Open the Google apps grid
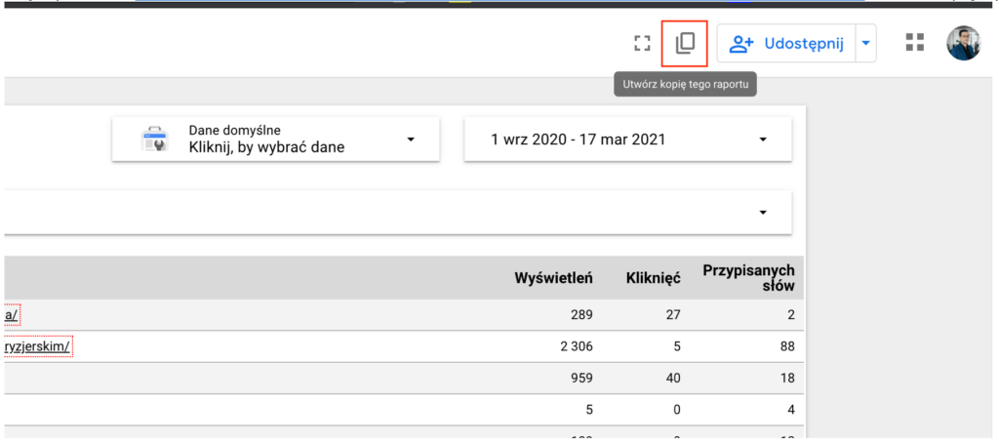 pyautogui.click(x=914, y=42)
